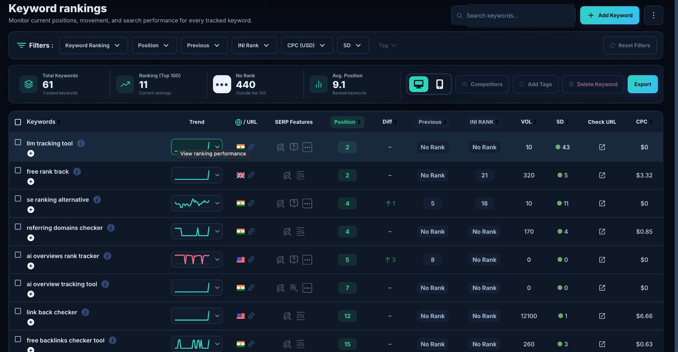678x352 pixels.
Task: Click SERP more-features icon for ai overviews rank tracker
Action: (307, 260)
